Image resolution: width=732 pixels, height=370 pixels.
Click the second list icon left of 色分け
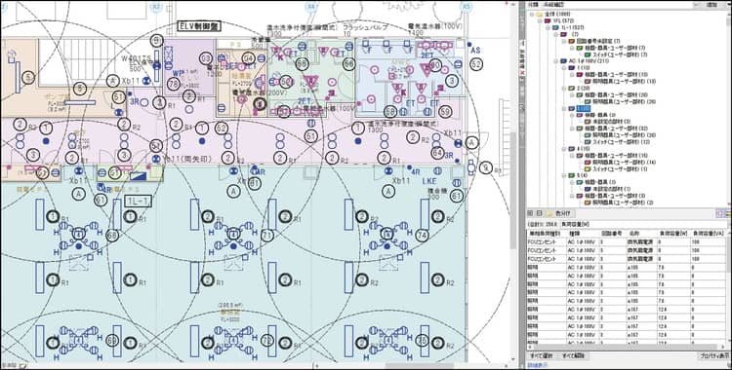539,213
